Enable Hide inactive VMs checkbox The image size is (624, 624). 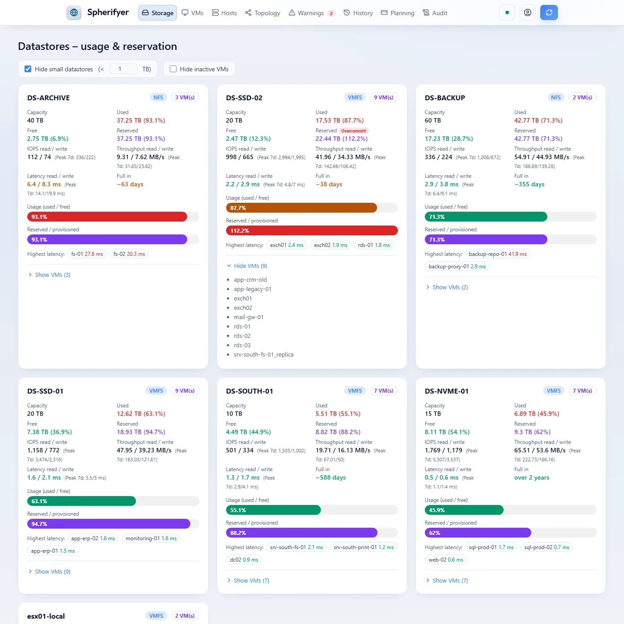point(173,69)
